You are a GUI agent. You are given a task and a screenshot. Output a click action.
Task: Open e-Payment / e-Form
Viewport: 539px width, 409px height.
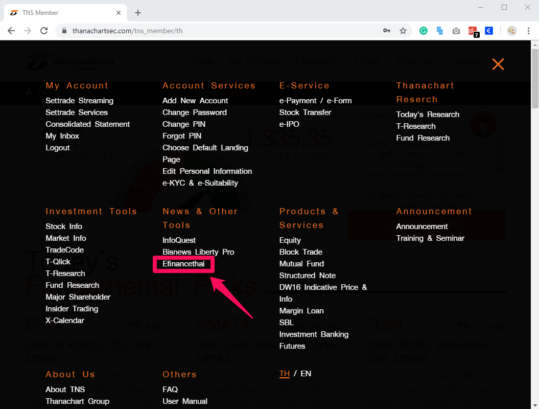pyautogui.click(x=316, y=101)
